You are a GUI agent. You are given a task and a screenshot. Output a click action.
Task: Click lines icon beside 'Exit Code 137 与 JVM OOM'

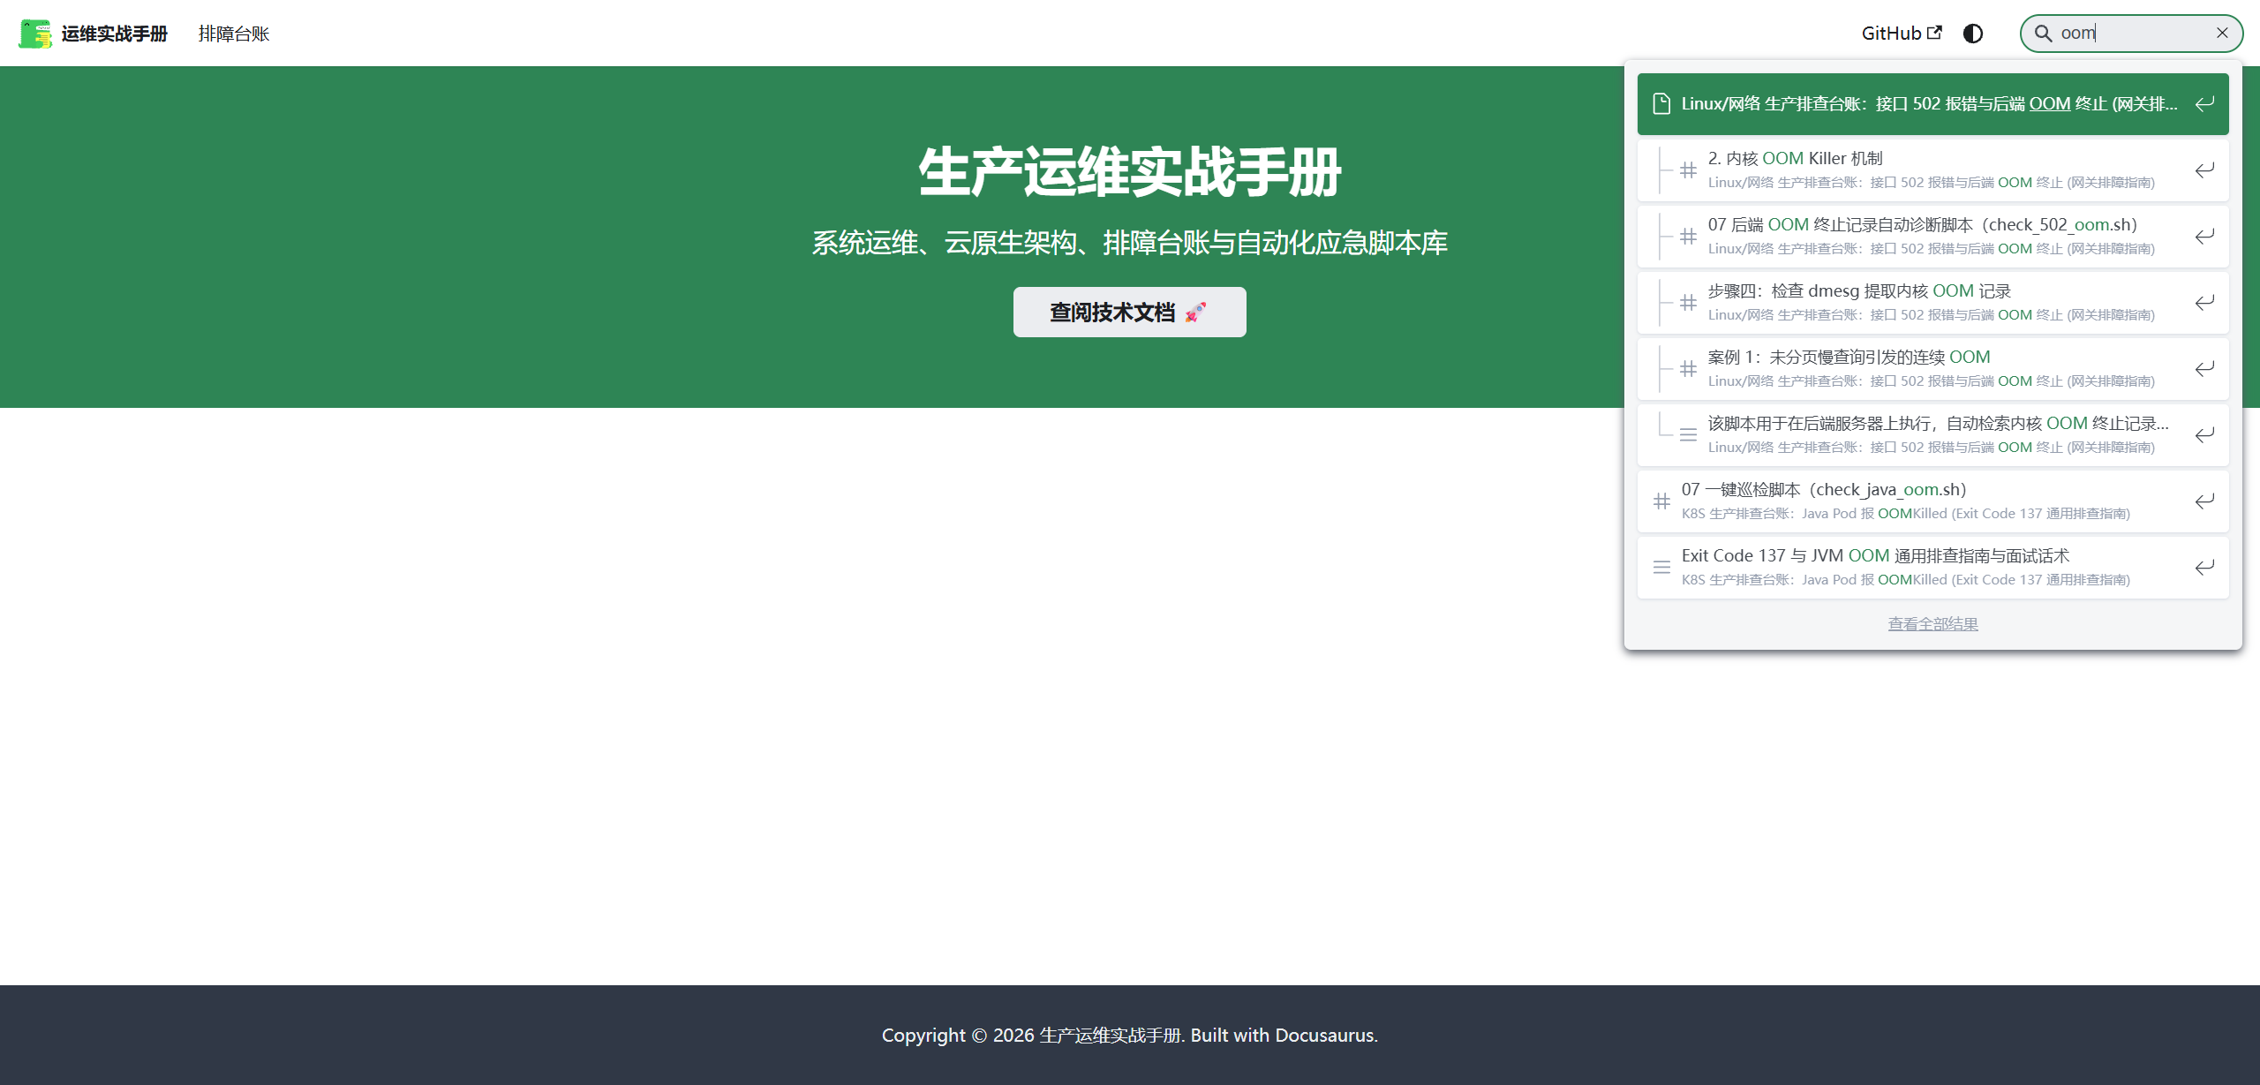[x=1661, y=568]
